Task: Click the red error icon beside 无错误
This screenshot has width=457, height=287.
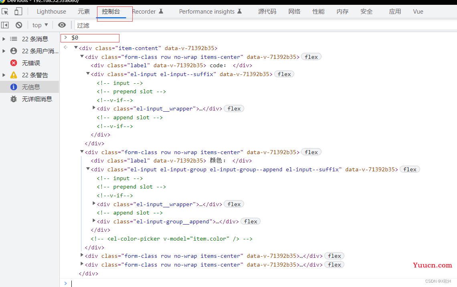Action: click(x=14, y=63)
